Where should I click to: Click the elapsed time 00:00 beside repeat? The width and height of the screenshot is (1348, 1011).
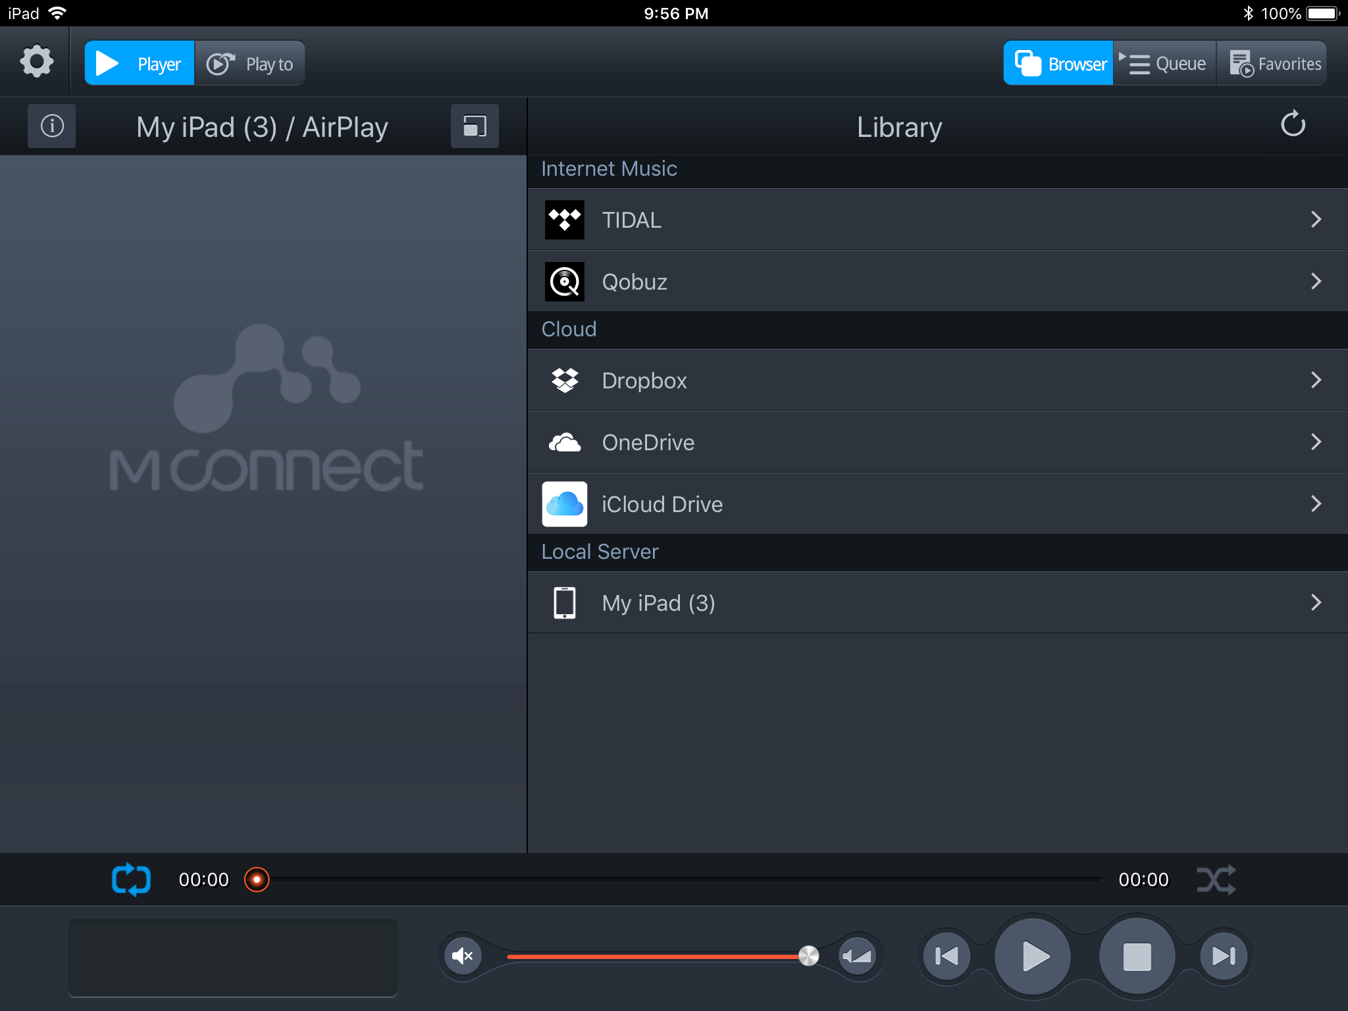pos(204,879)
